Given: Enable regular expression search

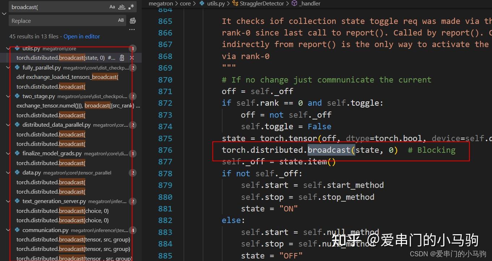Looking at the screenshot, I should pos(131,7).
